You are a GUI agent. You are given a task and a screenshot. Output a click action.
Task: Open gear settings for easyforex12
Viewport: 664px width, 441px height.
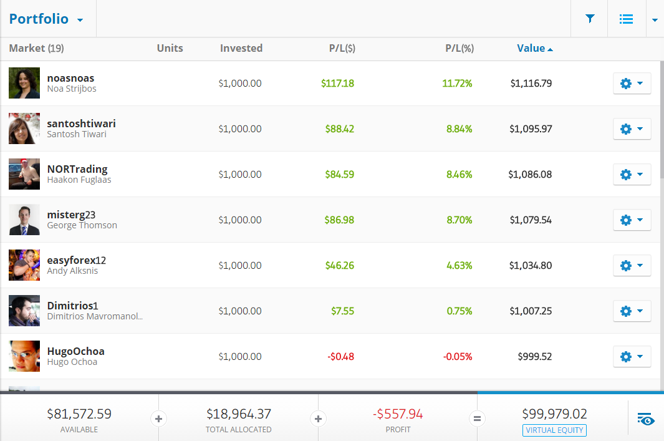[632, 266]
